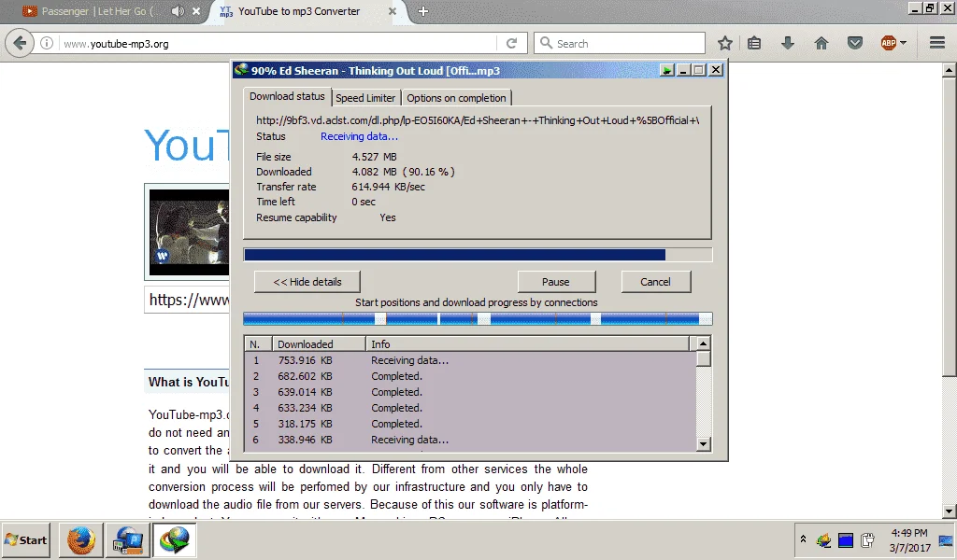Click the What is YouTube heading

pyautogui.click(x=189, y=382)
